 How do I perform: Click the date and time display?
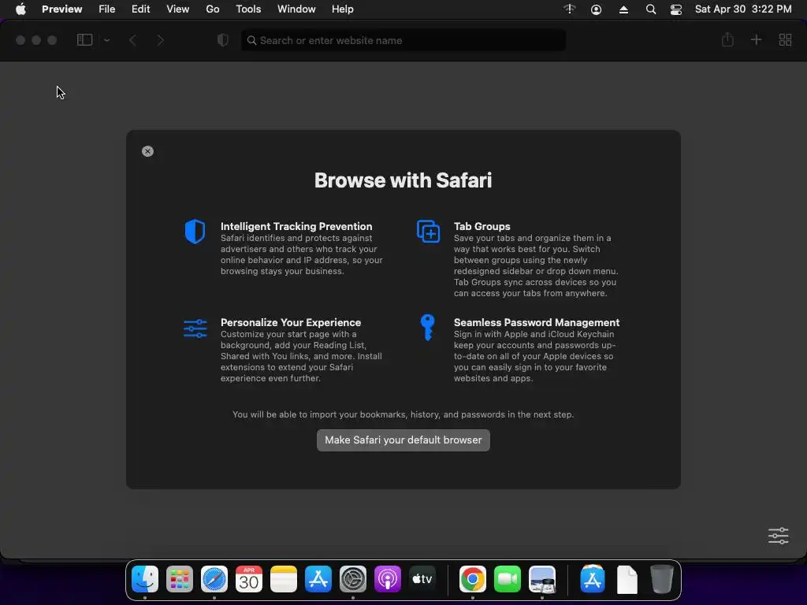743,9
